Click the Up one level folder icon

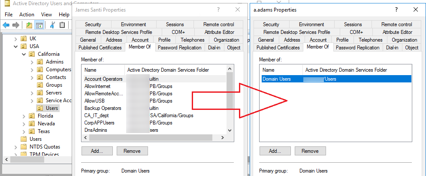point(29,25)
